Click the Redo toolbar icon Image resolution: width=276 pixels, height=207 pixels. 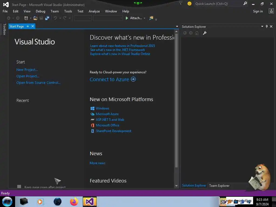65,18
